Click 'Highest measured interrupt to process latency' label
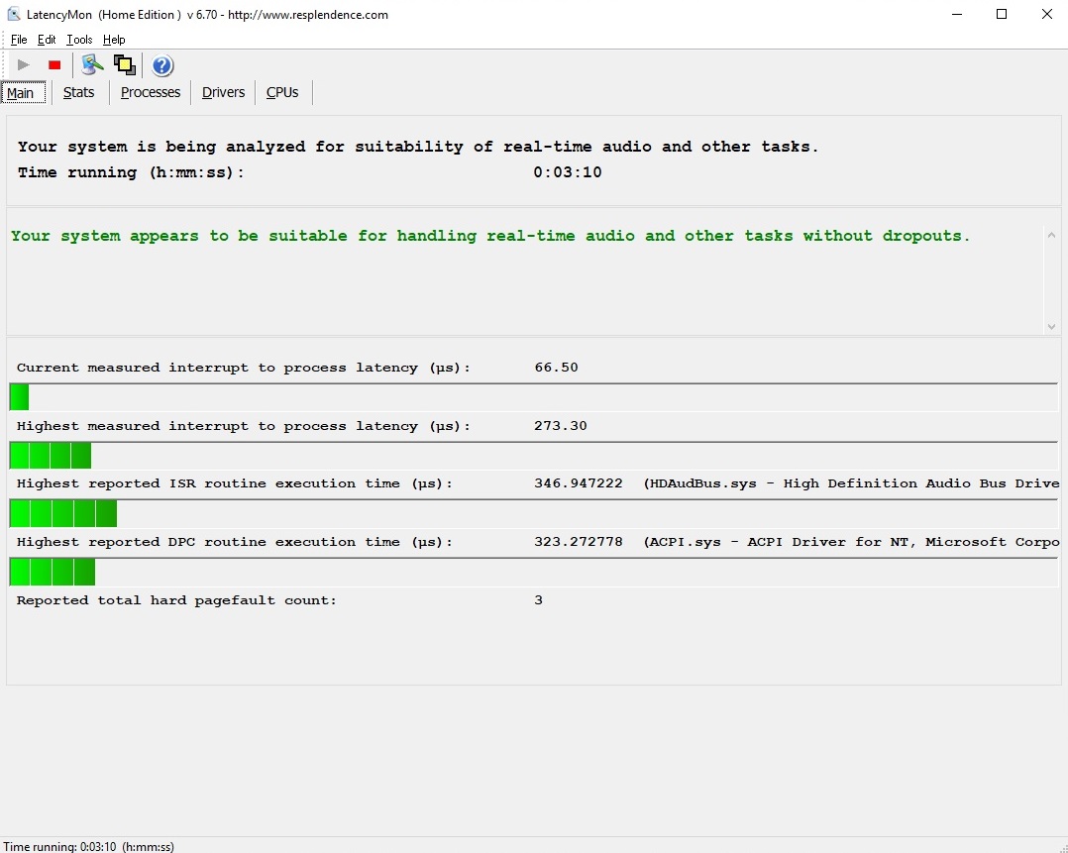1068x853 pixels. click(243, 426)
